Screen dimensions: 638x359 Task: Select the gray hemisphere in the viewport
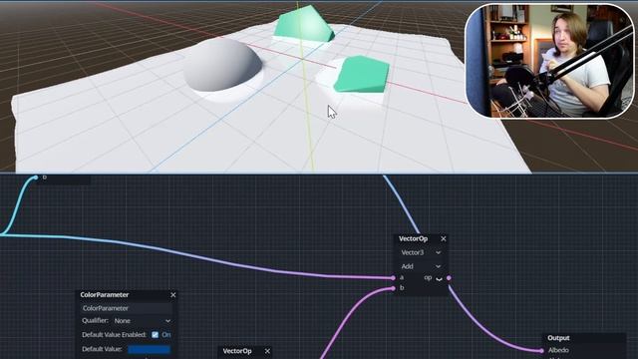coord(222,65)
